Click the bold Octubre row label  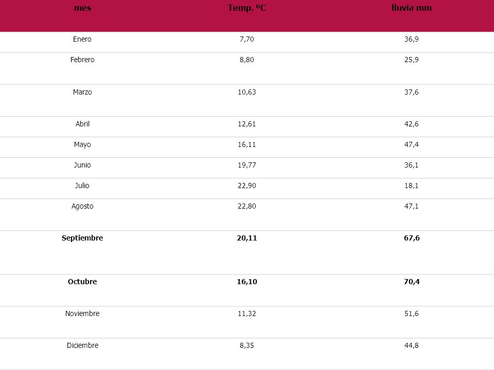[82, 282]
